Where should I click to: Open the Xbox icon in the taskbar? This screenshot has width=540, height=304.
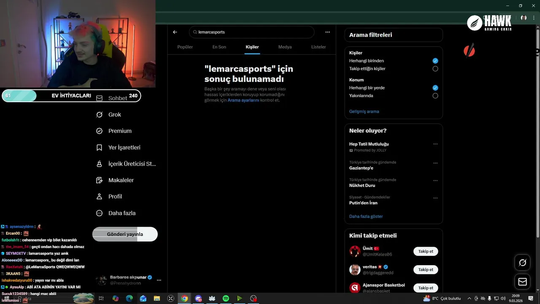(x=171, y=299)
